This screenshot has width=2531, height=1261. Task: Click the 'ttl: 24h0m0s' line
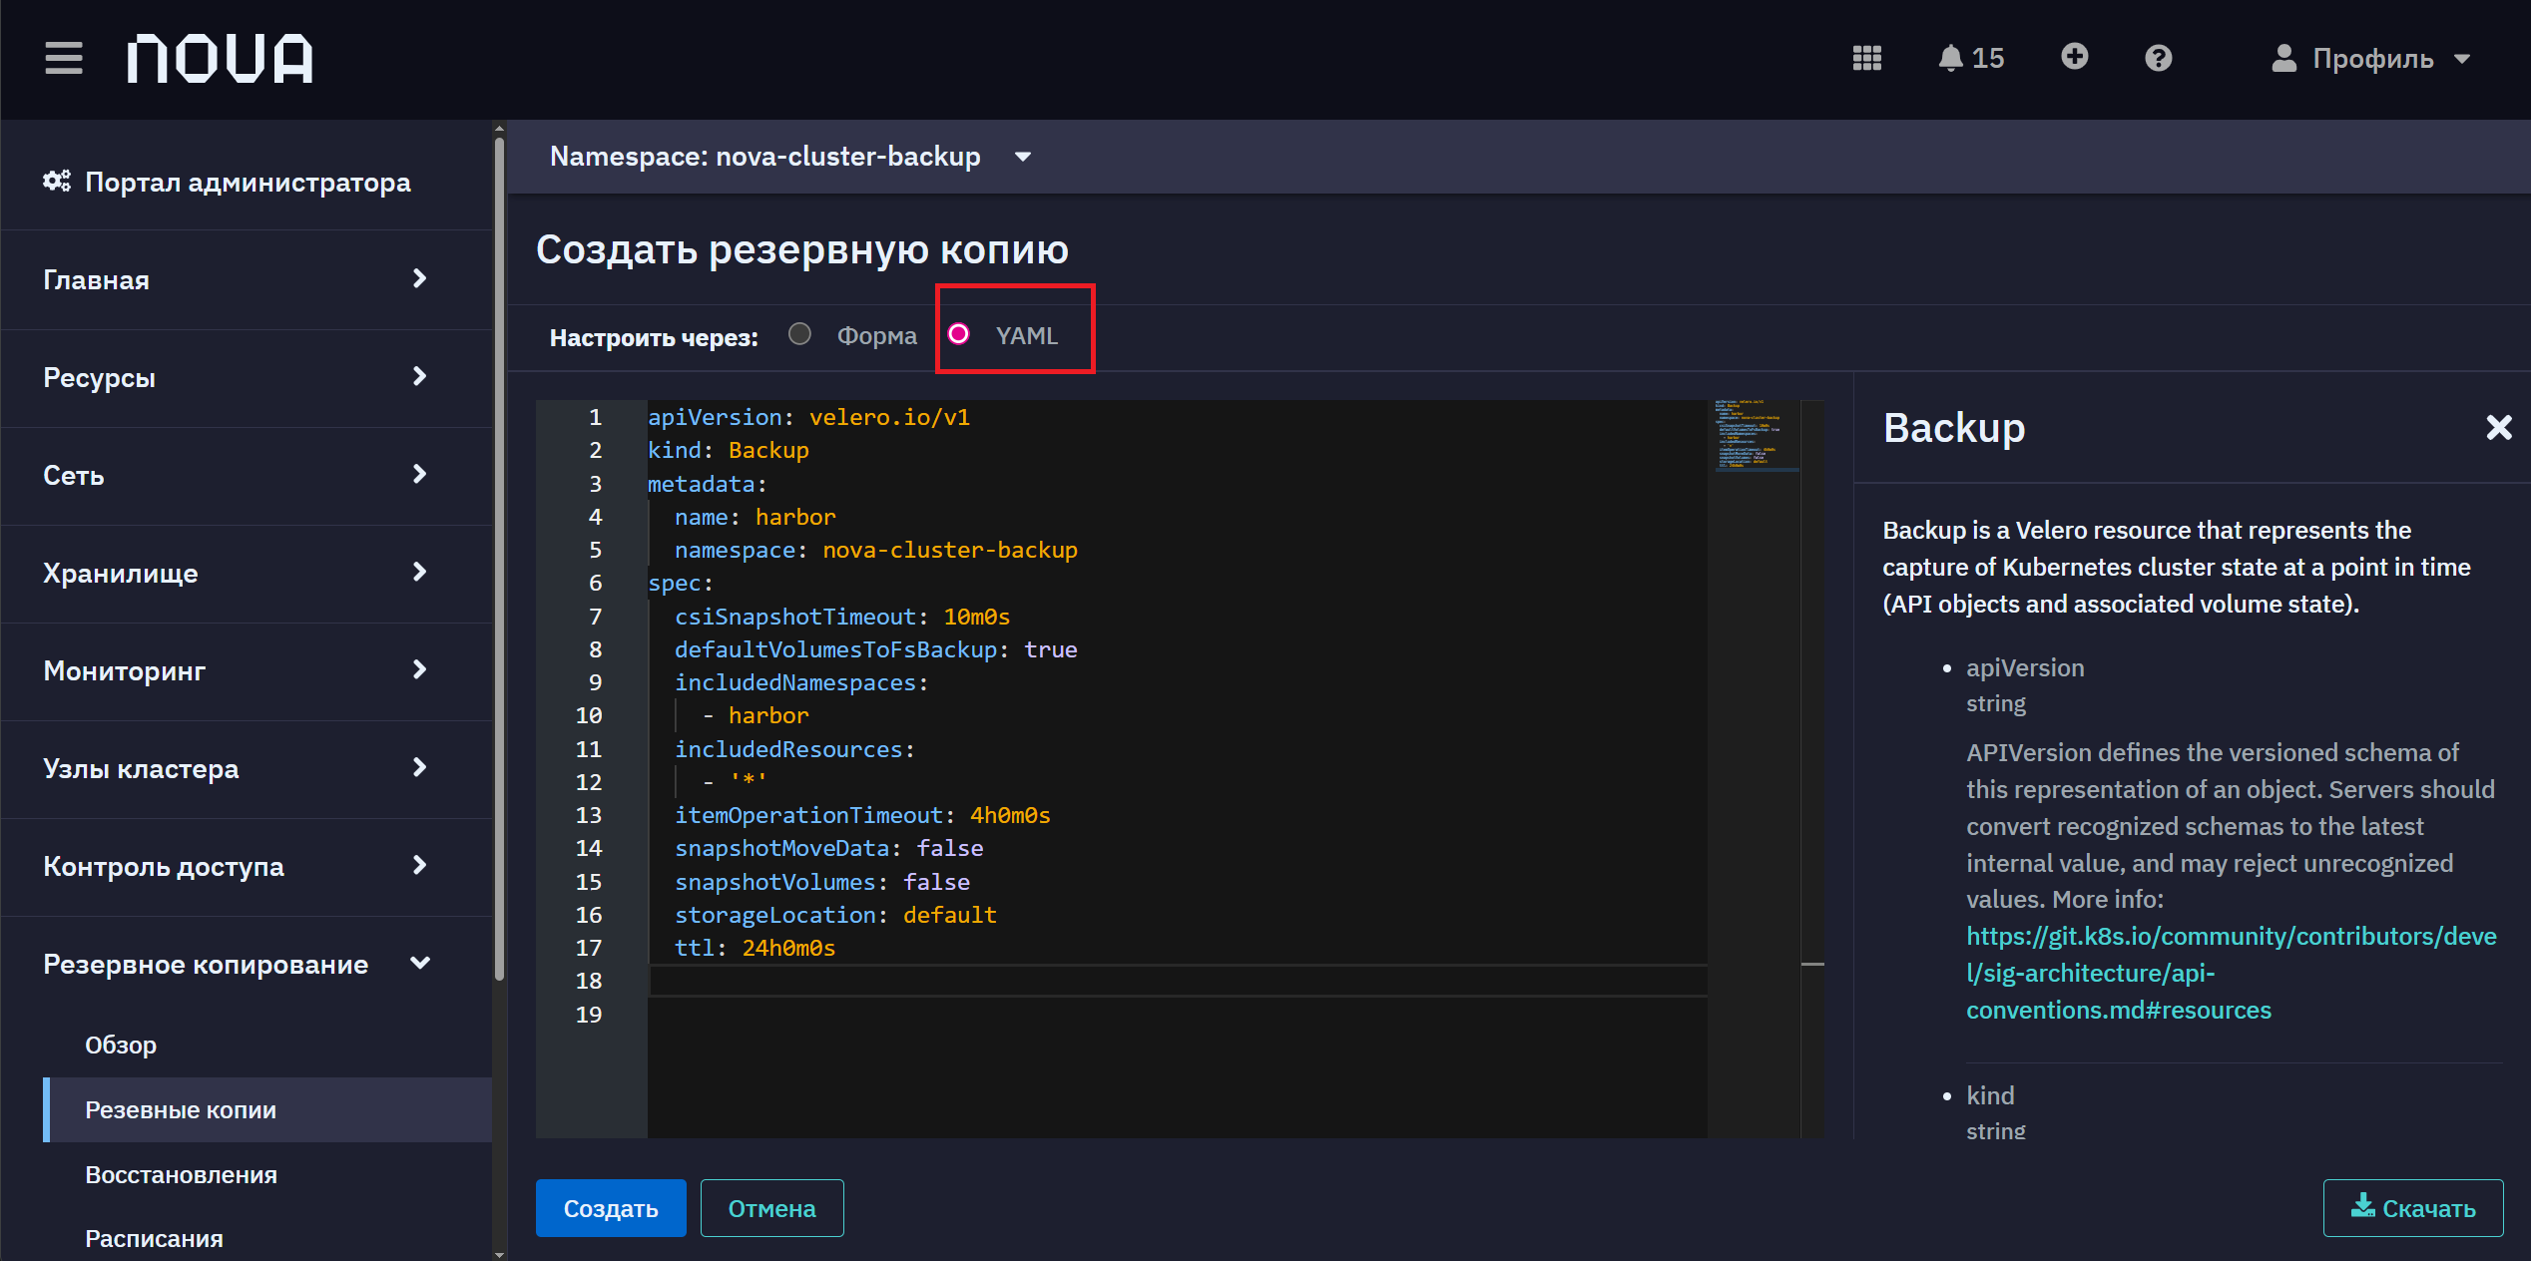[x=755, y=948]
